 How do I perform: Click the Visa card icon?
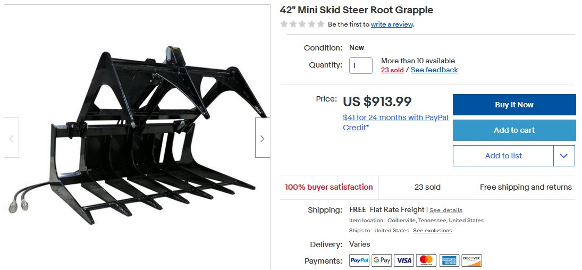click(404, 260)
